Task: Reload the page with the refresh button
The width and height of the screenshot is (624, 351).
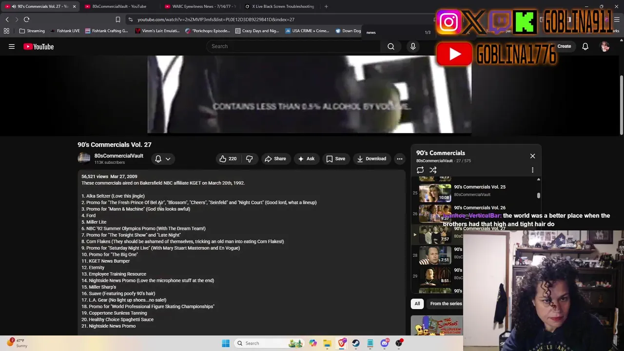Action: pos(26,19)
